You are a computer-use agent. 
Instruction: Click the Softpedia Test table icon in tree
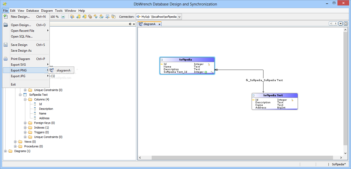pyautogui.click(x=25, y=95)
